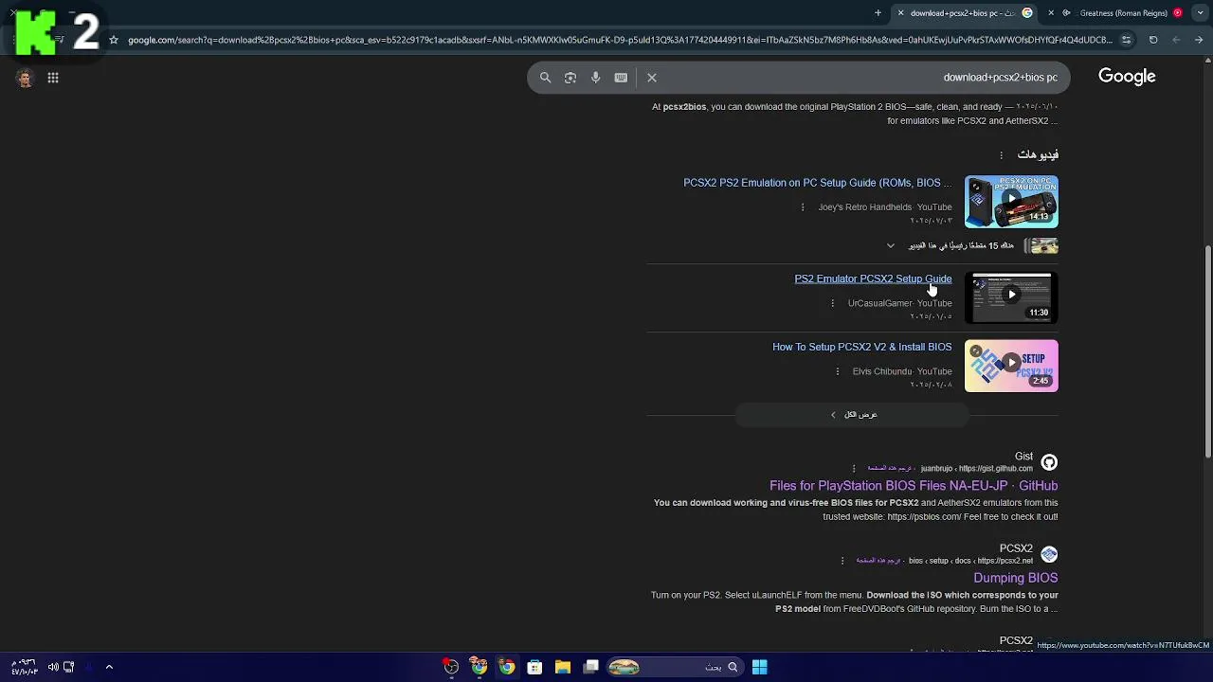Image resolution: width=1213 pixels, height=682 pixels.
Task: Open Task View in taskbar
Action: 591,667
